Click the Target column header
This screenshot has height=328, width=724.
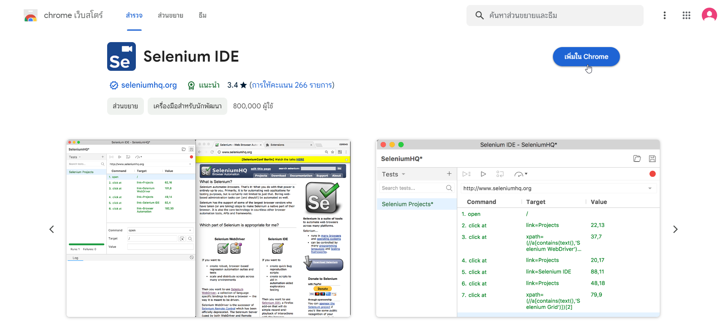[535, 202]
